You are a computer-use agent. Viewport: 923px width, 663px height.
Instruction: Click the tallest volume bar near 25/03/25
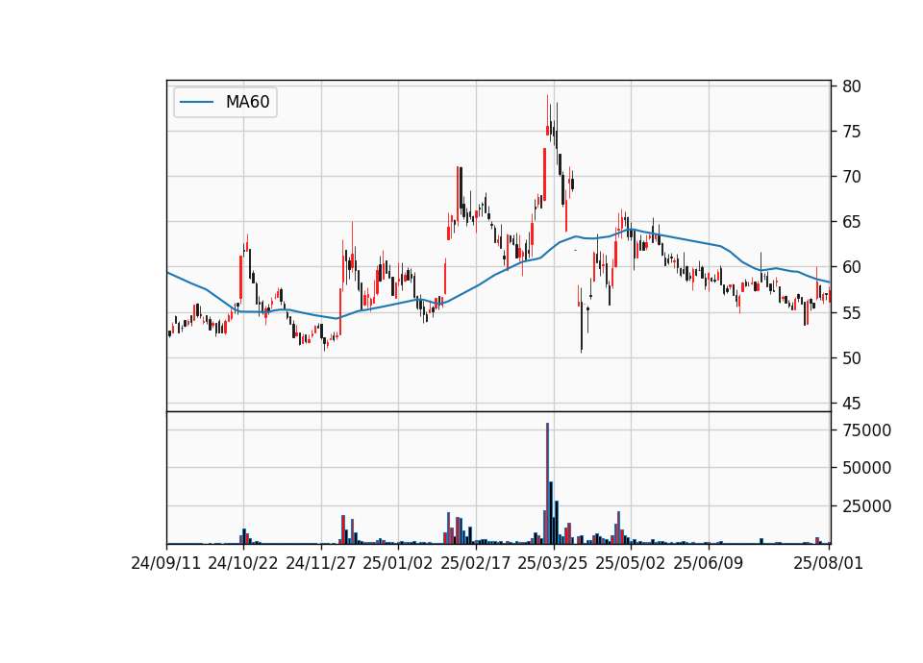547,483
